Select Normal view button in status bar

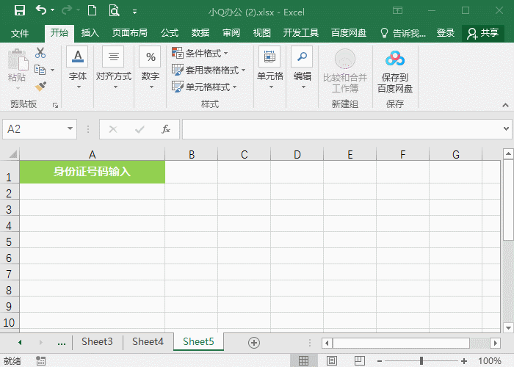tap(303, 361)
